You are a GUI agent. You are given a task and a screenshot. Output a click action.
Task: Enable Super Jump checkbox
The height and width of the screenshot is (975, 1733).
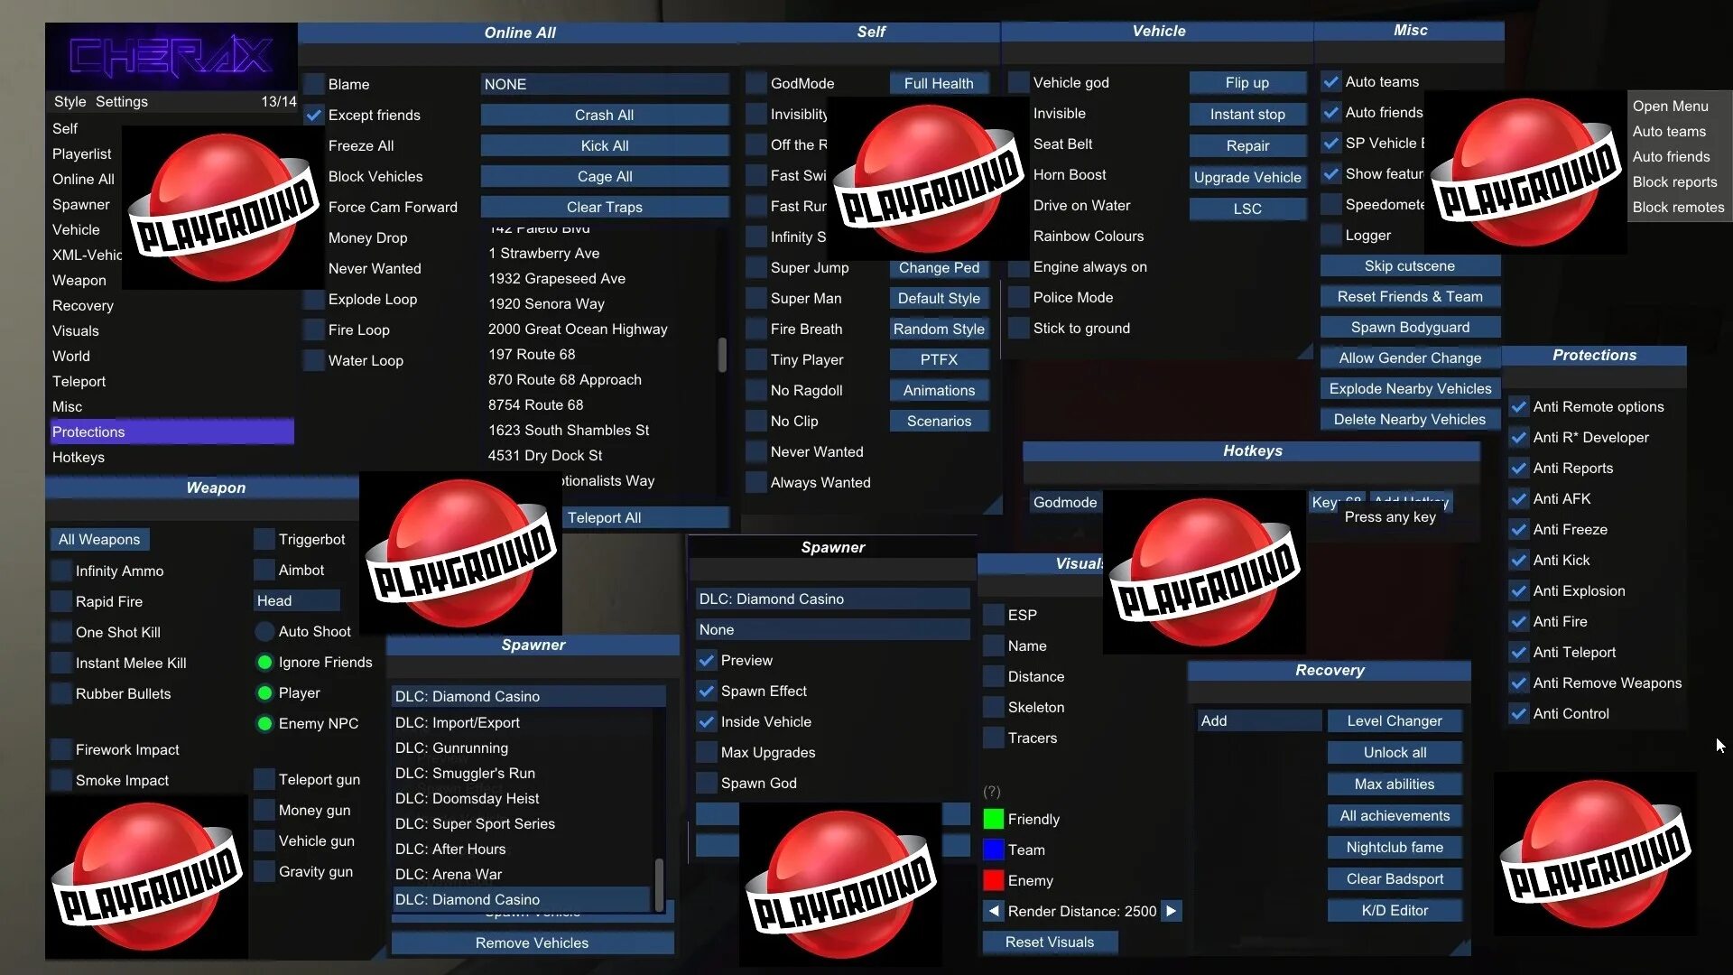tap(756, 267)
